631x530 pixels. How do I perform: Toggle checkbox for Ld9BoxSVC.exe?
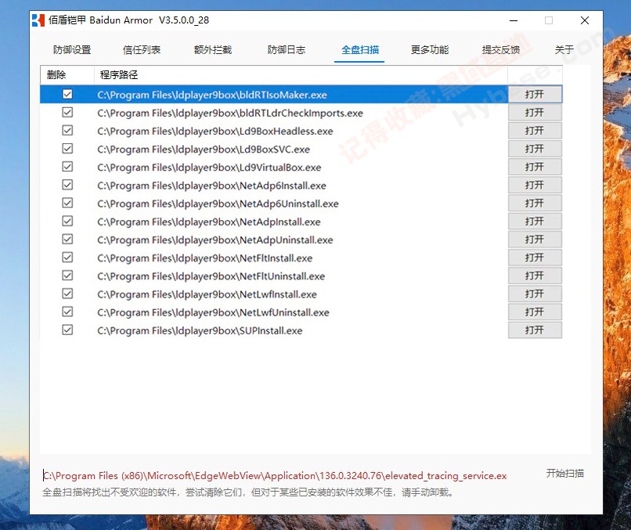click(x=67, y=149)
